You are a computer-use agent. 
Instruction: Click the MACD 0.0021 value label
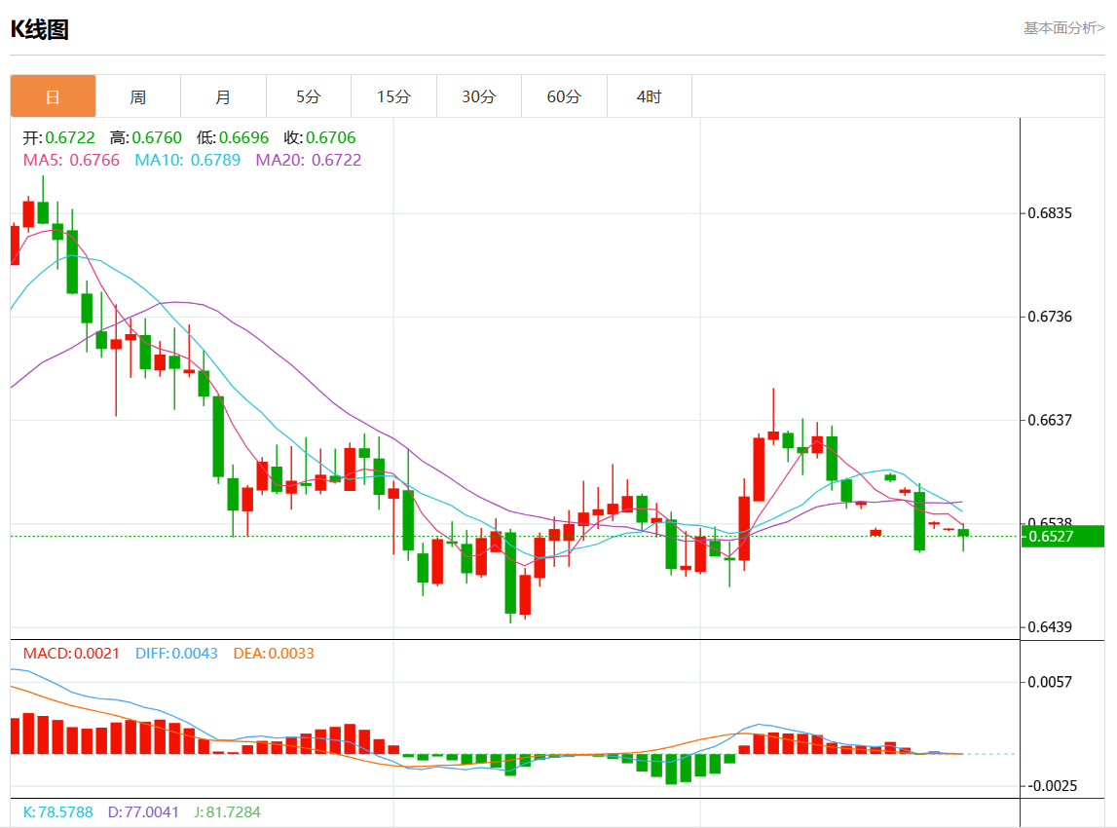(x=71, y=653)
